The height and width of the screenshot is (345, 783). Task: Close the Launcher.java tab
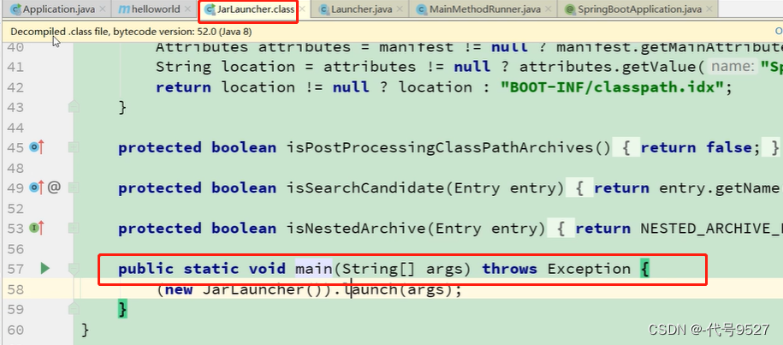pos(401,9)
